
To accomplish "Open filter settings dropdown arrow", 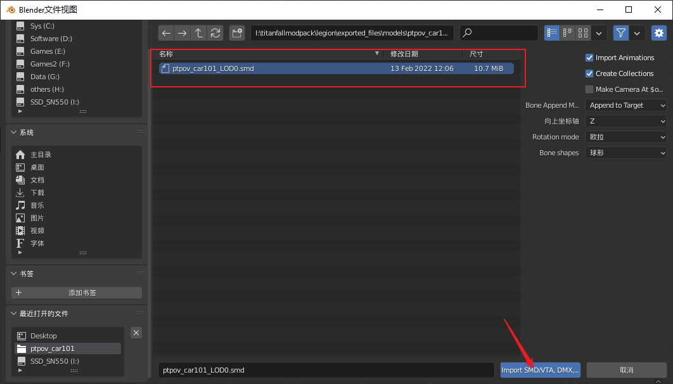I will click(637, 33).
